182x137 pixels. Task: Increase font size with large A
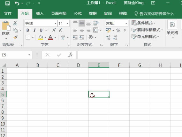tap(54, 30)
